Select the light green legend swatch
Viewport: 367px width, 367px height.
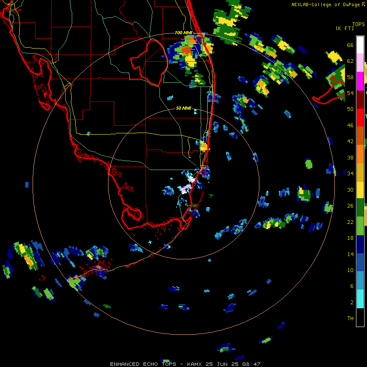(x=360, y=226)
